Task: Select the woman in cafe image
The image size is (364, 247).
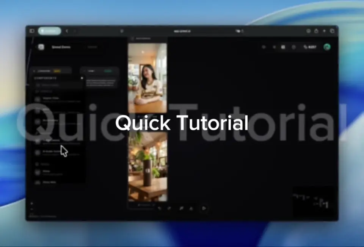Action: (x=147, y=78)
